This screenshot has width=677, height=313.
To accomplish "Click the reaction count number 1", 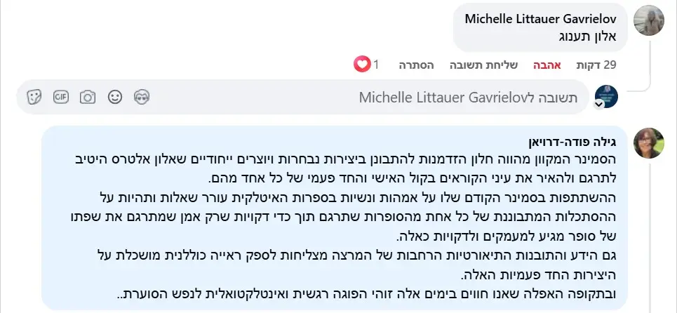I will pyautogui.click(x=376, y=65).
